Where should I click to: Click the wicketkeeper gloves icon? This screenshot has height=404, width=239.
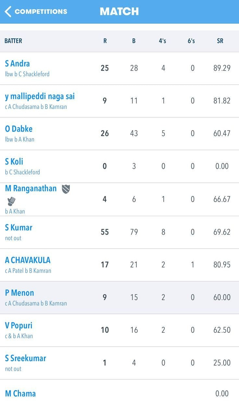[x=11, y=201]
